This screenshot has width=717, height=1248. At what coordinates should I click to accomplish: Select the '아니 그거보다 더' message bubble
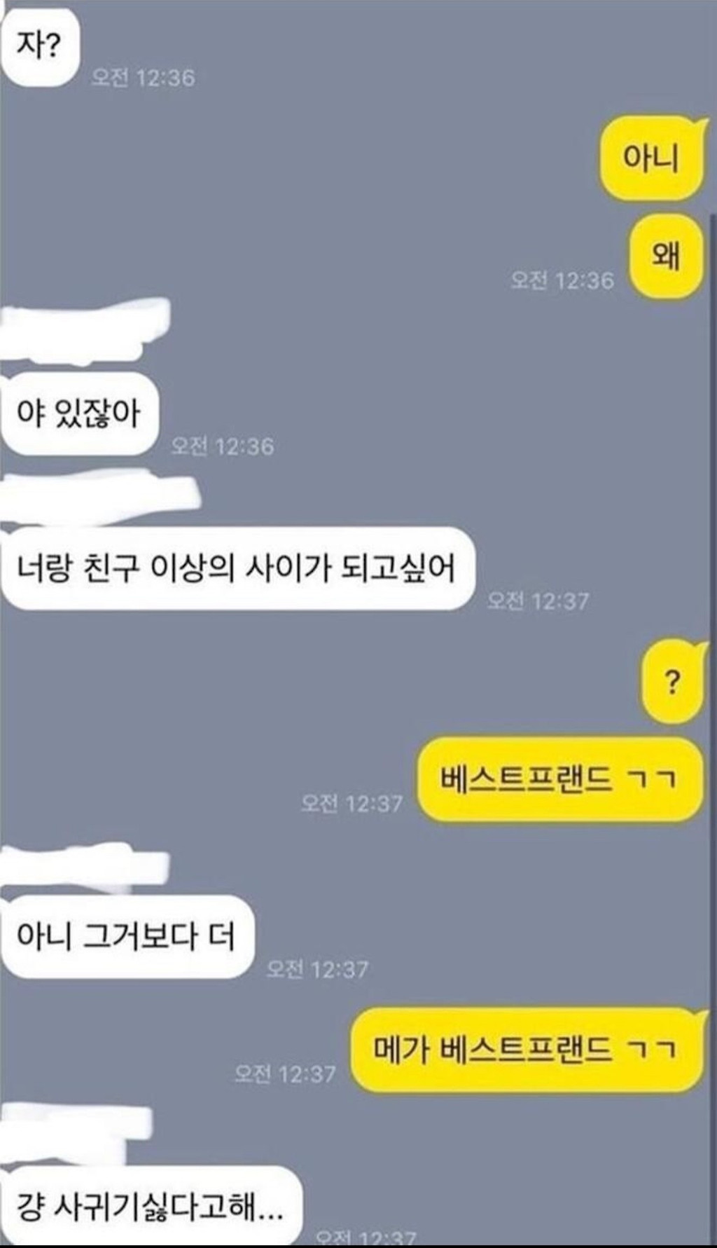126,937
